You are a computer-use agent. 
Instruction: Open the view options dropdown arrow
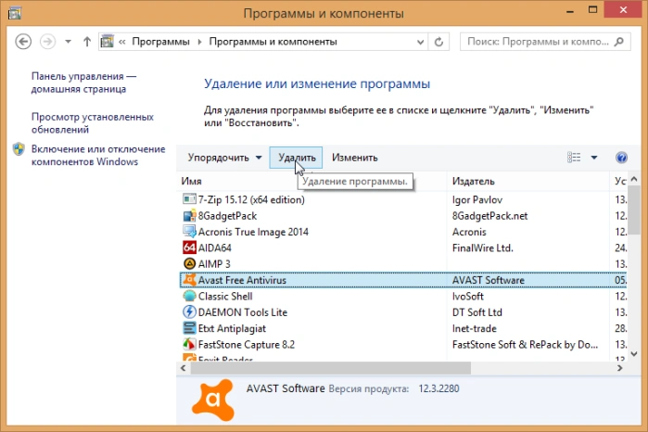(x=594, y=157)
